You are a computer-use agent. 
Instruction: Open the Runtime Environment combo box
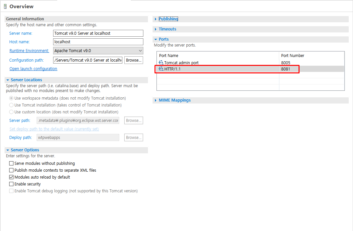98,50
